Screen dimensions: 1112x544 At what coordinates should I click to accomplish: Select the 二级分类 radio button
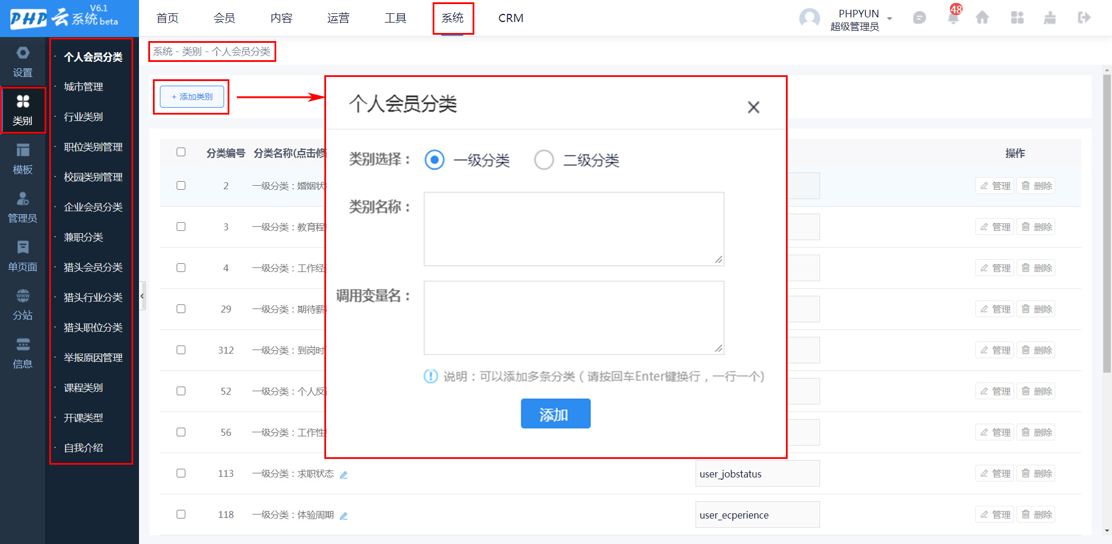[x=544, y=160]
